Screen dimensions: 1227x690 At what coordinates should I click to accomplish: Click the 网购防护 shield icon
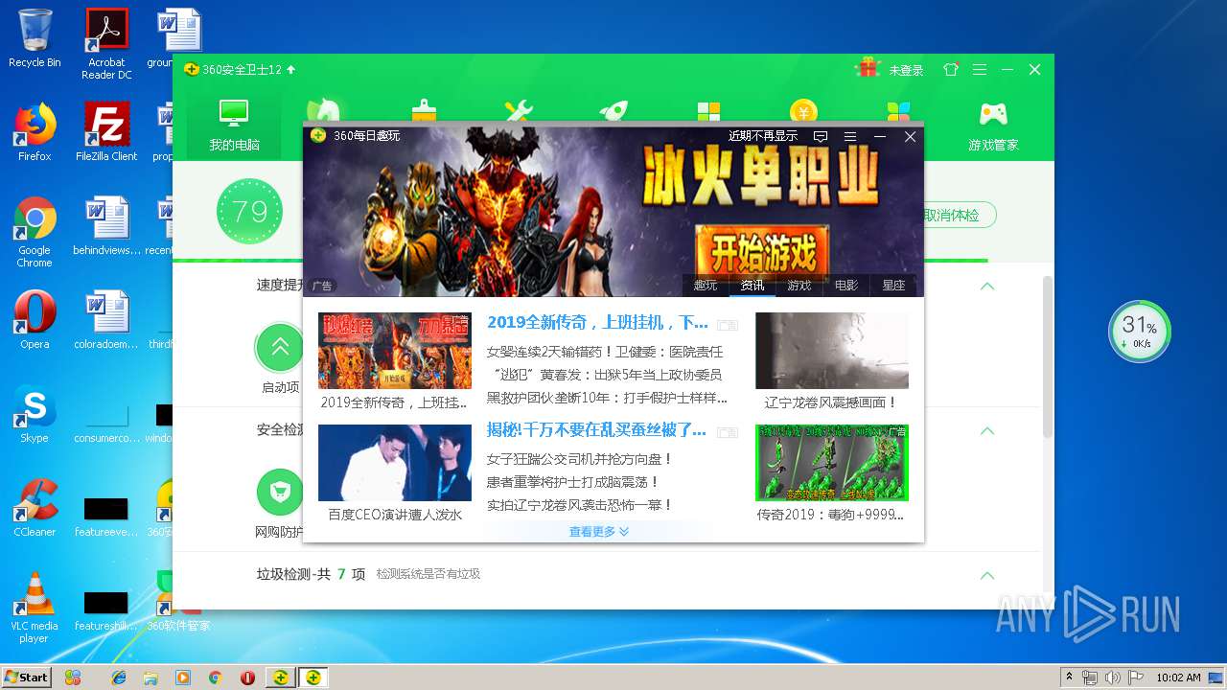[x=280, y=493]
